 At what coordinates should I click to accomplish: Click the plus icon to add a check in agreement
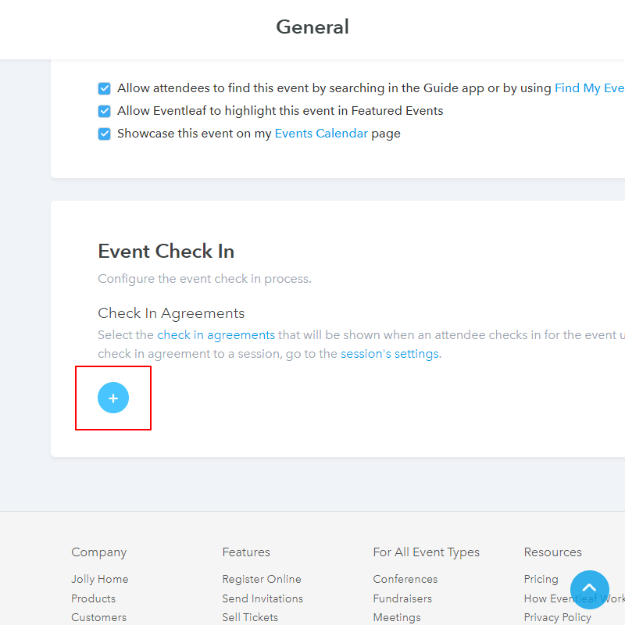coord(113,398)
